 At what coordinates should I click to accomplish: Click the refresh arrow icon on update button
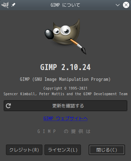[8, 106]
